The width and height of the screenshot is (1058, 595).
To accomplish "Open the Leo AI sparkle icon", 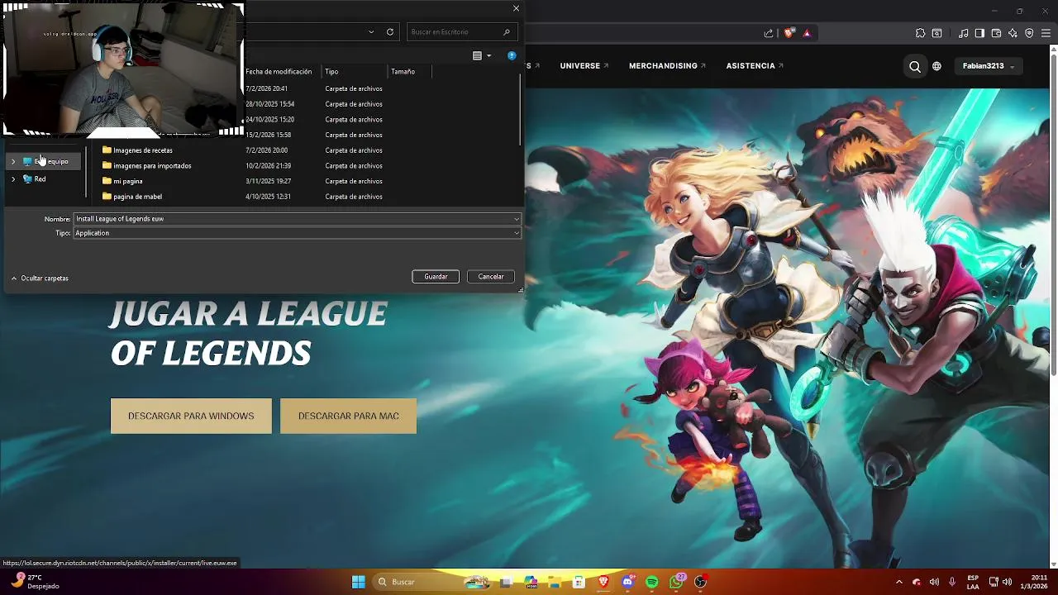I will coord(1013,33).
